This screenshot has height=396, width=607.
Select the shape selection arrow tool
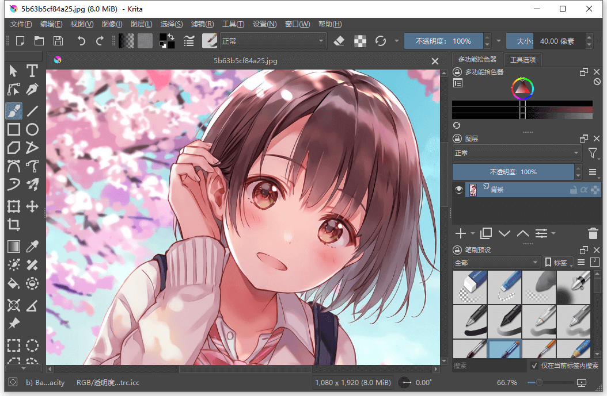point(14,71)
